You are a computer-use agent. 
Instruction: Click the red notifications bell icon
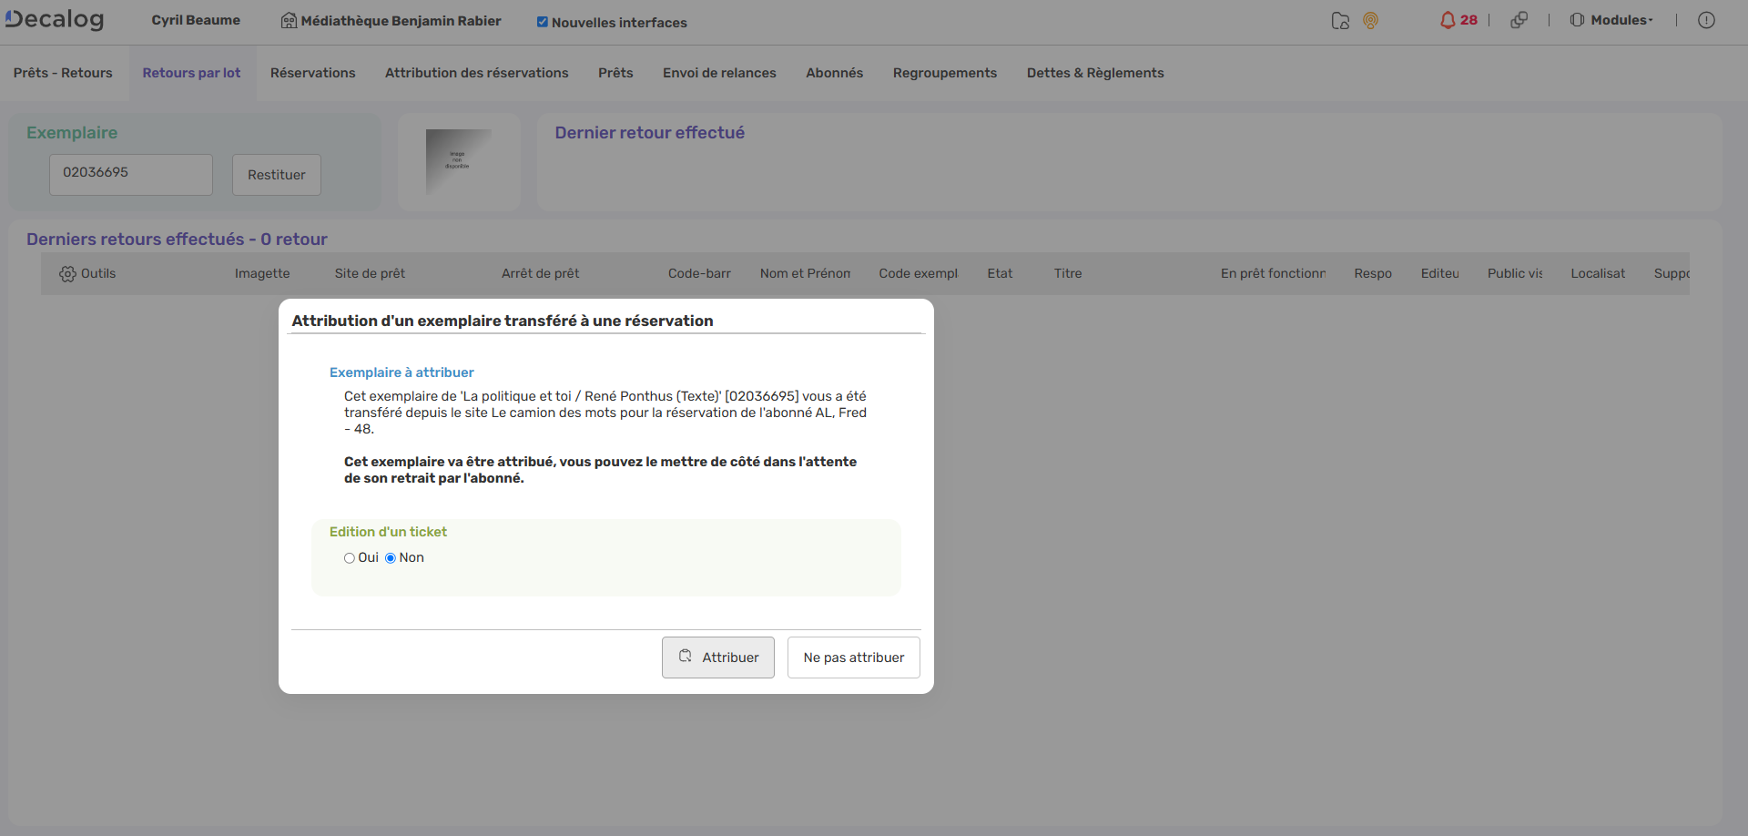click(x=1448, y=20)
